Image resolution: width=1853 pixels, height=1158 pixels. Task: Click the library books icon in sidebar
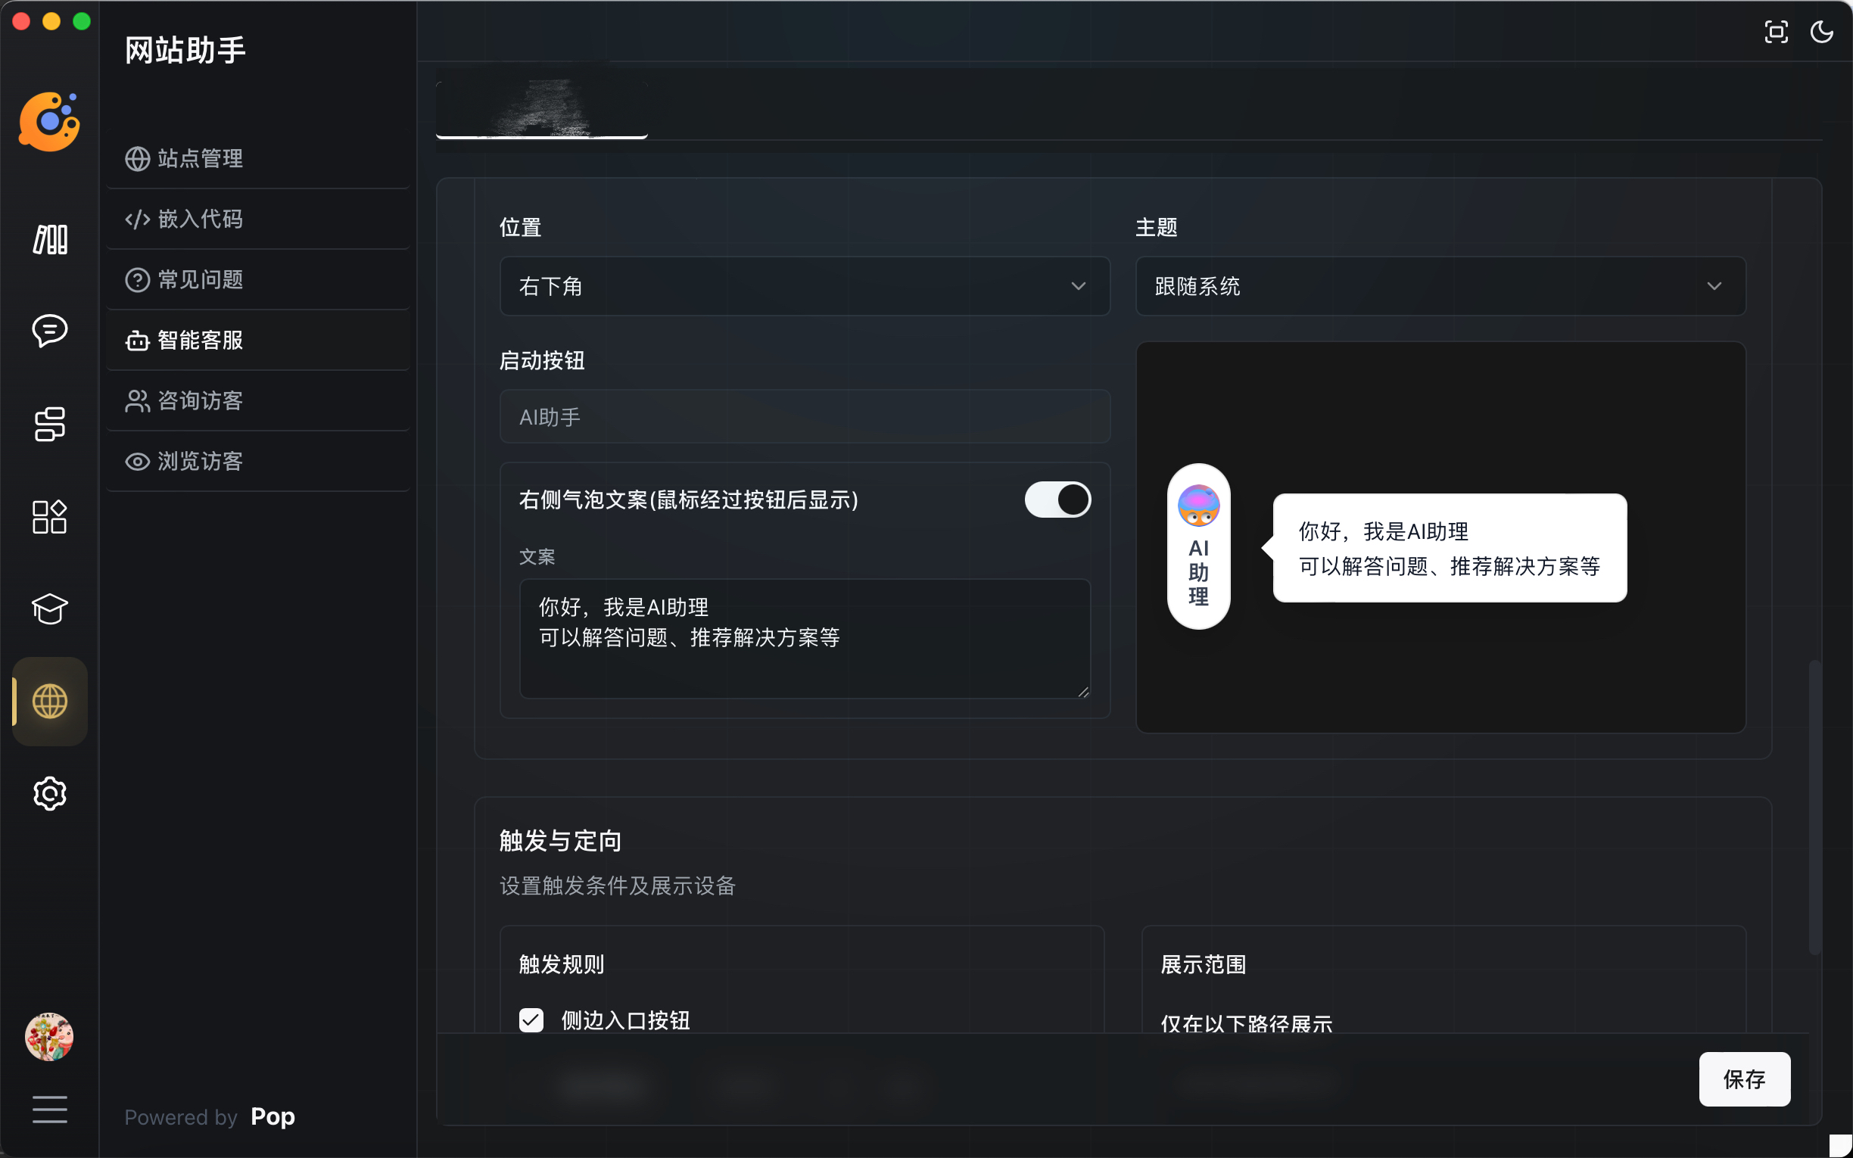(50, 240)
